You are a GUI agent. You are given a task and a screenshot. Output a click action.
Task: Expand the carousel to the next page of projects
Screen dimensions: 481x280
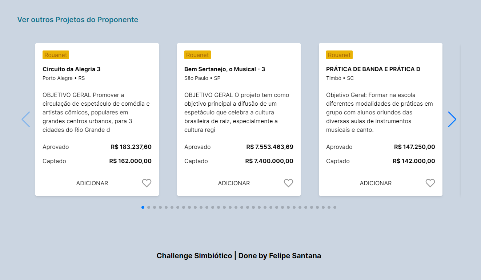(452, 119)
